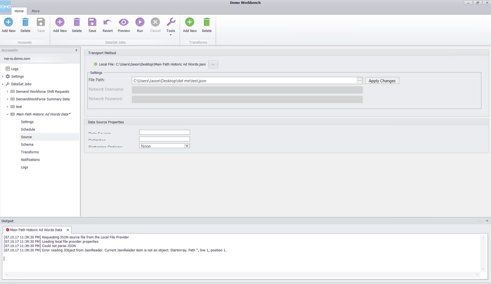The image size is (491, 284).
Task: Open Schema under Main Path job
Action: [27, 144]
